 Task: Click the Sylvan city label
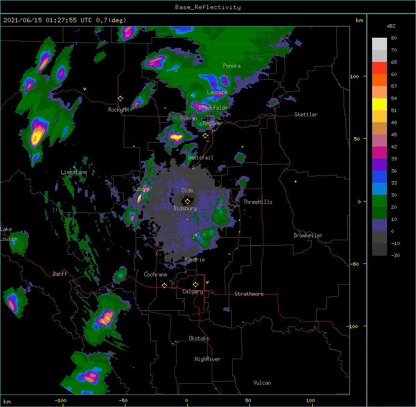[188, 118]
